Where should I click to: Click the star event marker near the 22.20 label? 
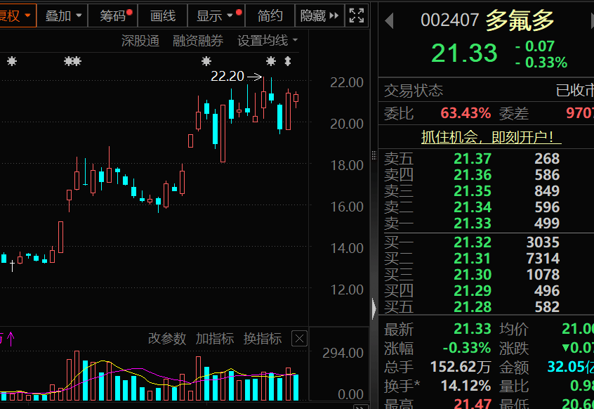tap(271, 61)
